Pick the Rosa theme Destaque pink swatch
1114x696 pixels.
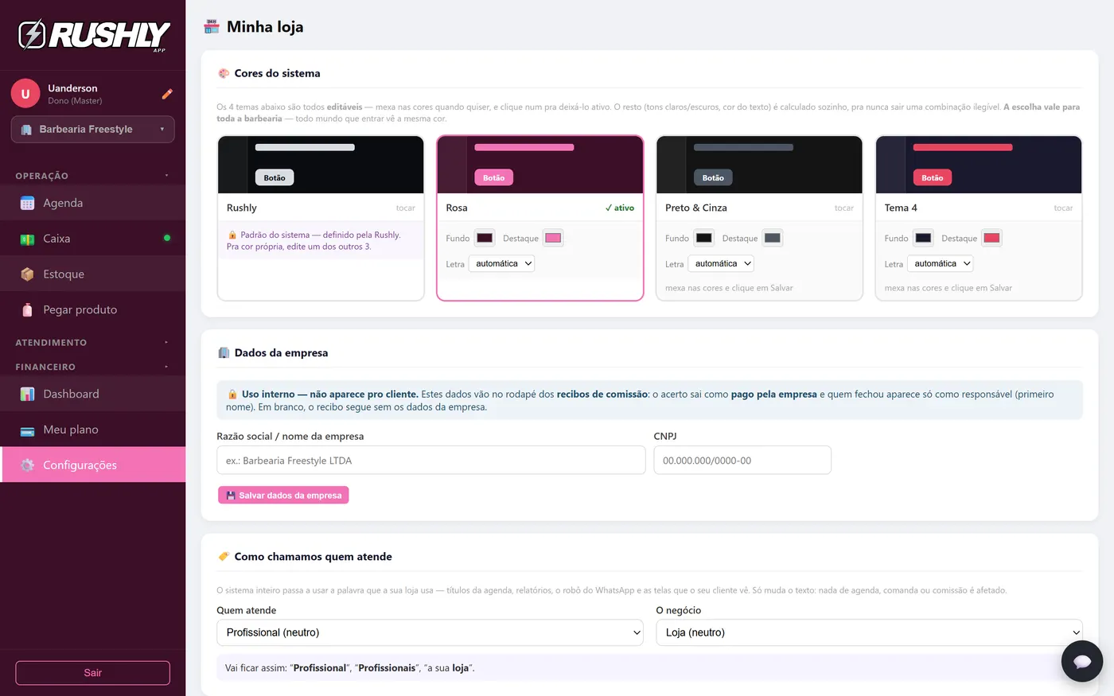point(553,238)
